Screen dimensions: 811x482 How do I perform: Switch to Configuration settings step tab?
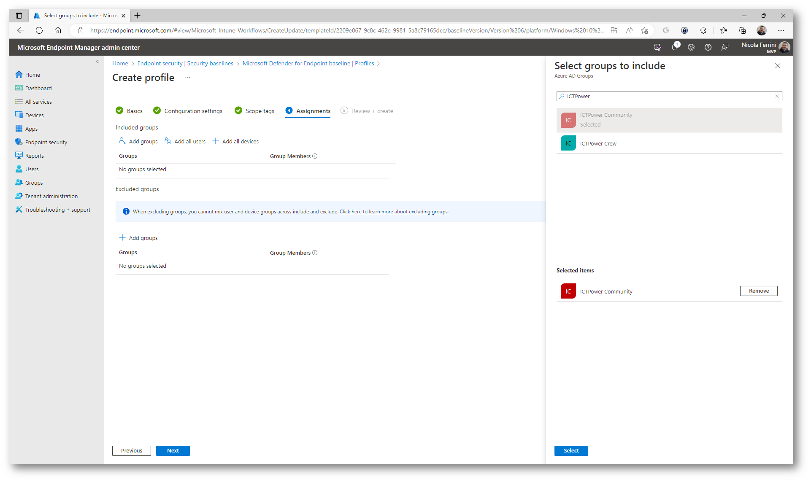coord(188,111)
